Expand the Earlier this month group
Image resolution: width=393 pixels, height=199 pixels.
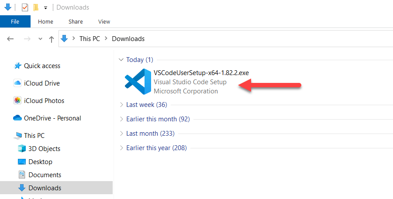pyautogui.click(x=121, y=119)
